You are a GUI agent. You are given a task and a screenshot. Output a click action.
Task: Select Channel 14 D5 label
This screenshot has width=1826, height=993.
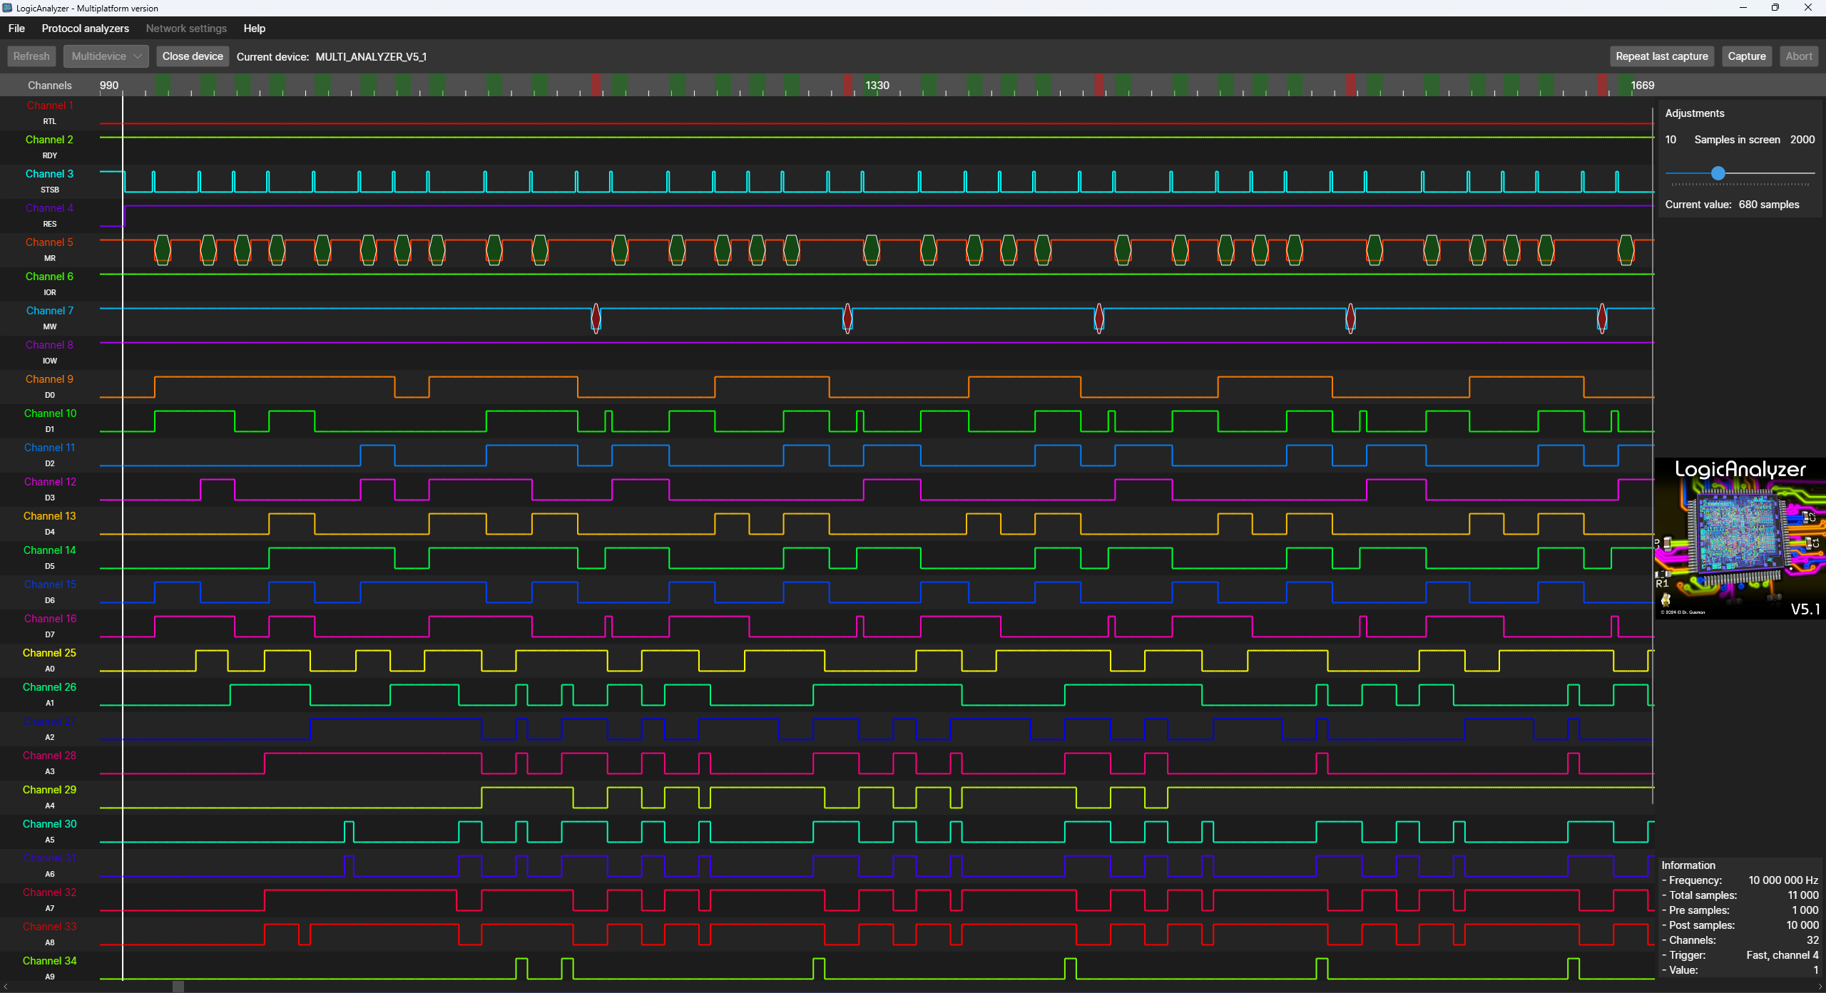point(50,557)
